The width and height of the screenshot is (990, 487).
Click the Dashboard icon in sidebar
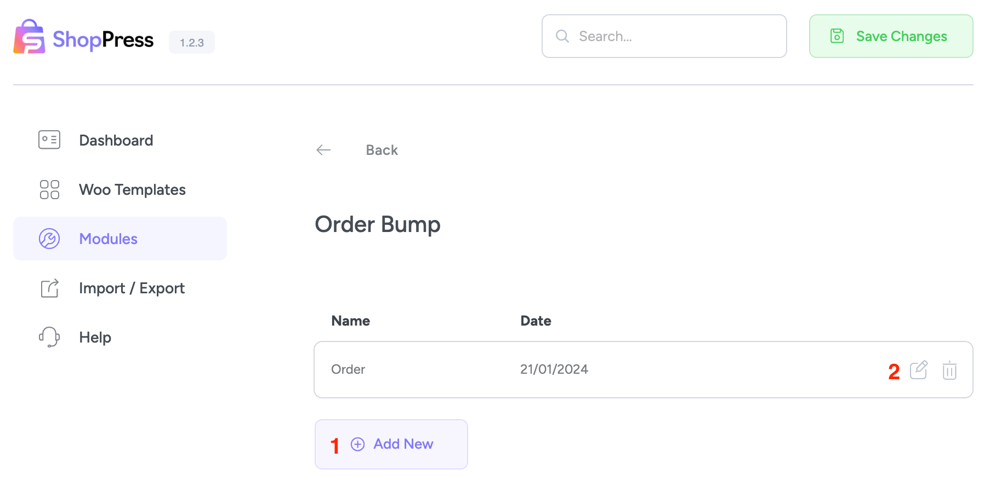pos(49,140)
